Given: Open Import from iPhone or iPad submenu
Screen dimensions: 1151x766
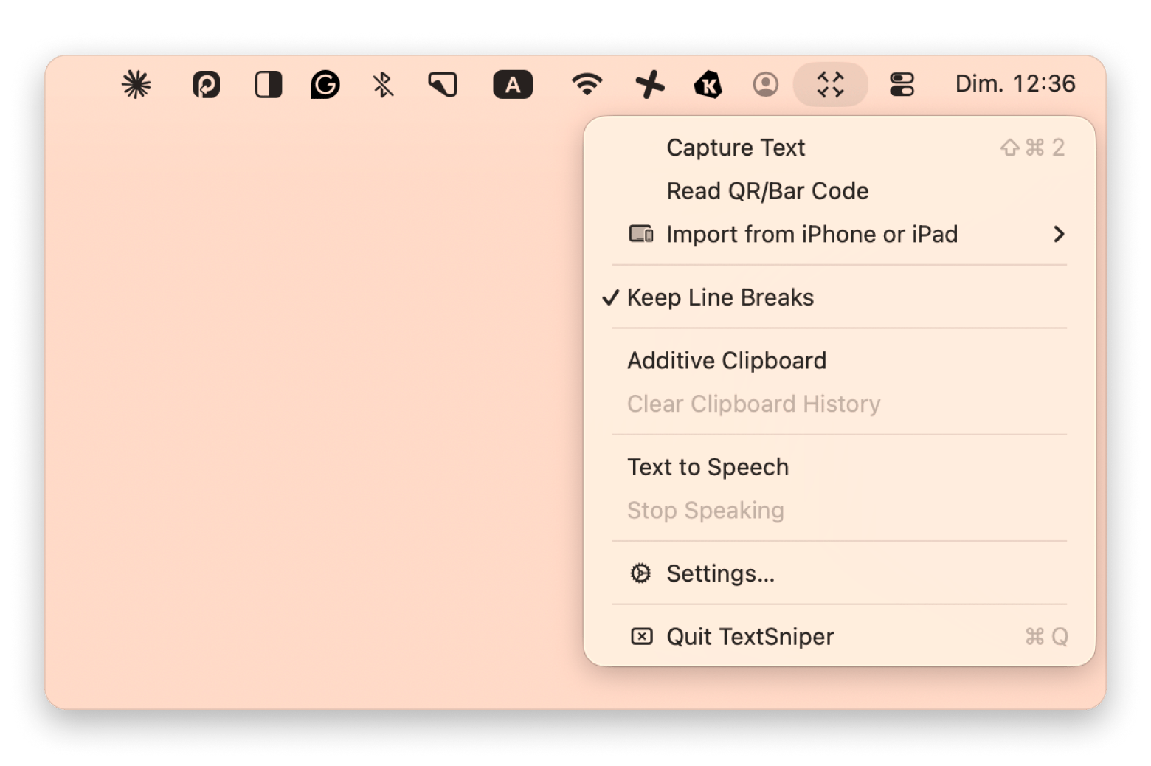Looking at the screenshot, I should point(840,234).
